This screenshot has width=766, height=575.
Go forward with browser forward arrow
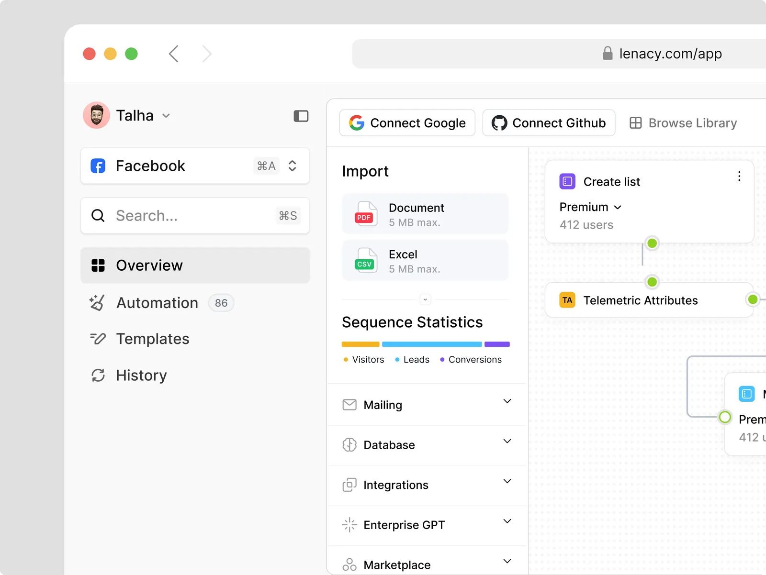tap(207, 54)
